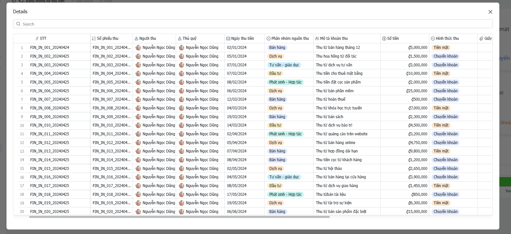Click the Ngày thu tiền column header

tap(244, 39)
